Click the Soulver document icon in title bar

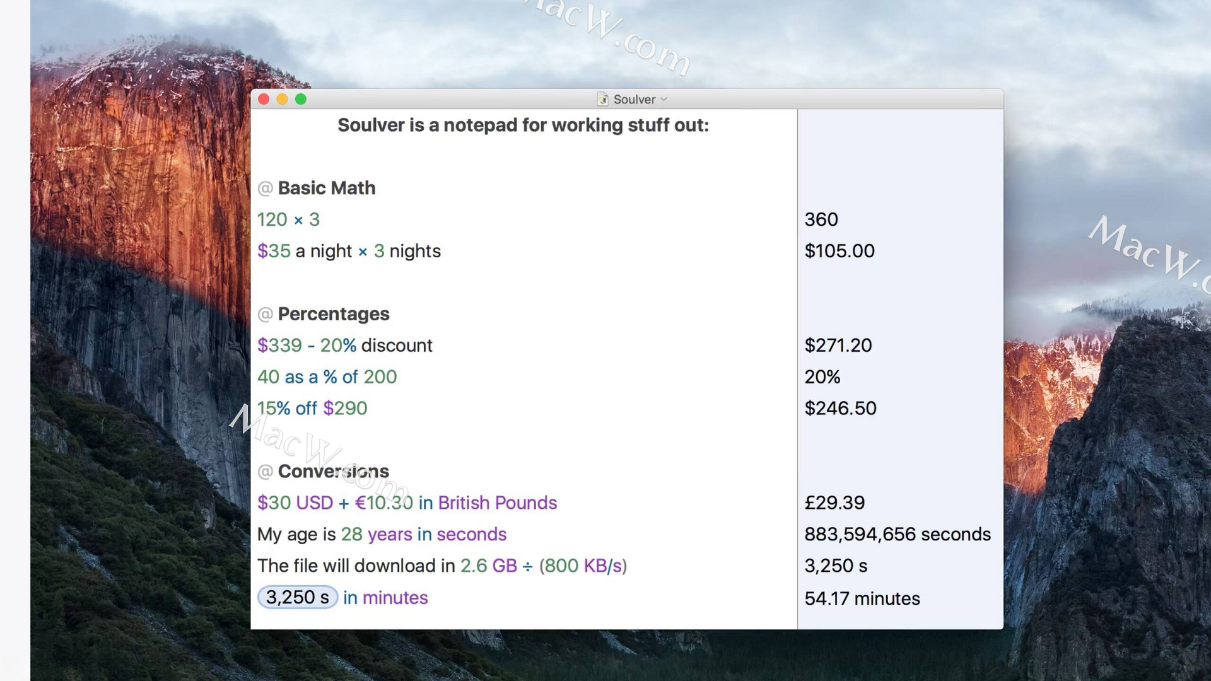coord(602,99)
